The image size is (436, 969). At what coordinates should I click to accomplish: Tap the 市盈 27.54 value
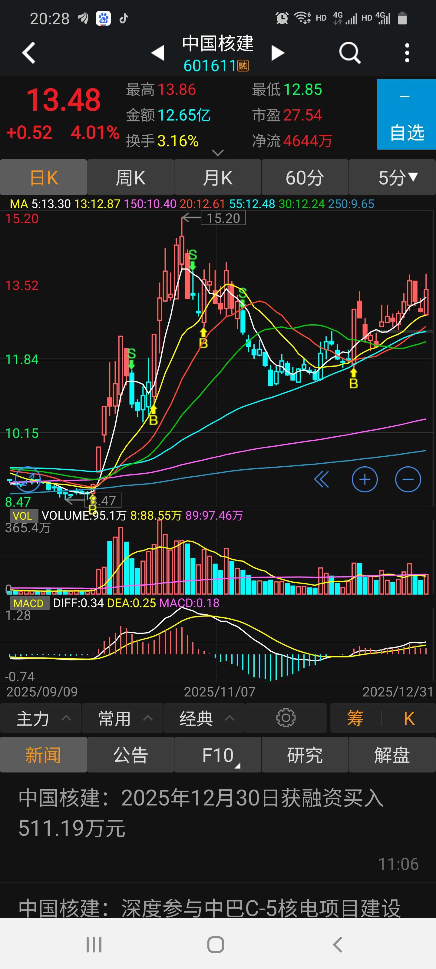click(x=287, y=115)
